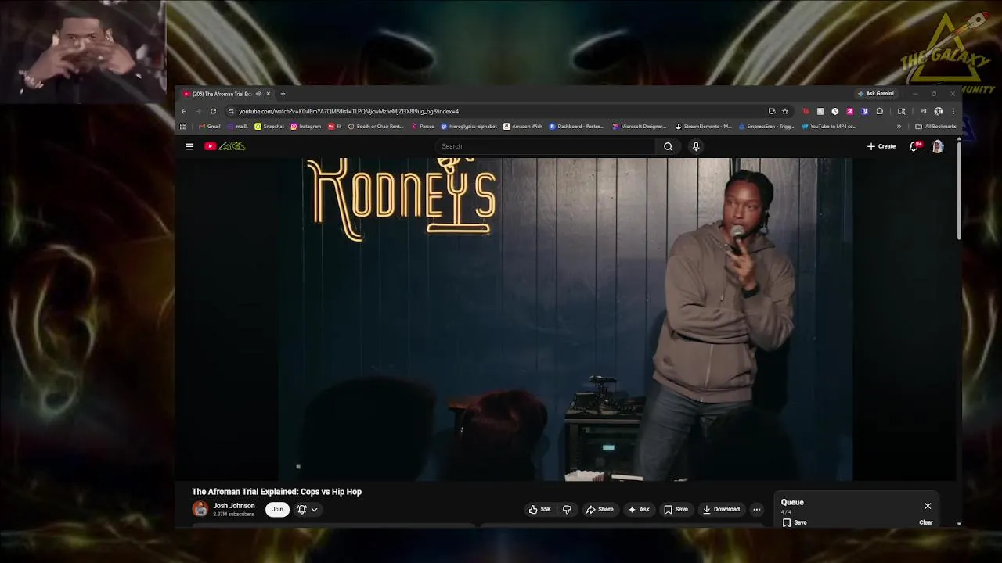This screenshot has height=563, width=1002.
Task: Open the YouTube account avatar menu
Action: (938, 146)
